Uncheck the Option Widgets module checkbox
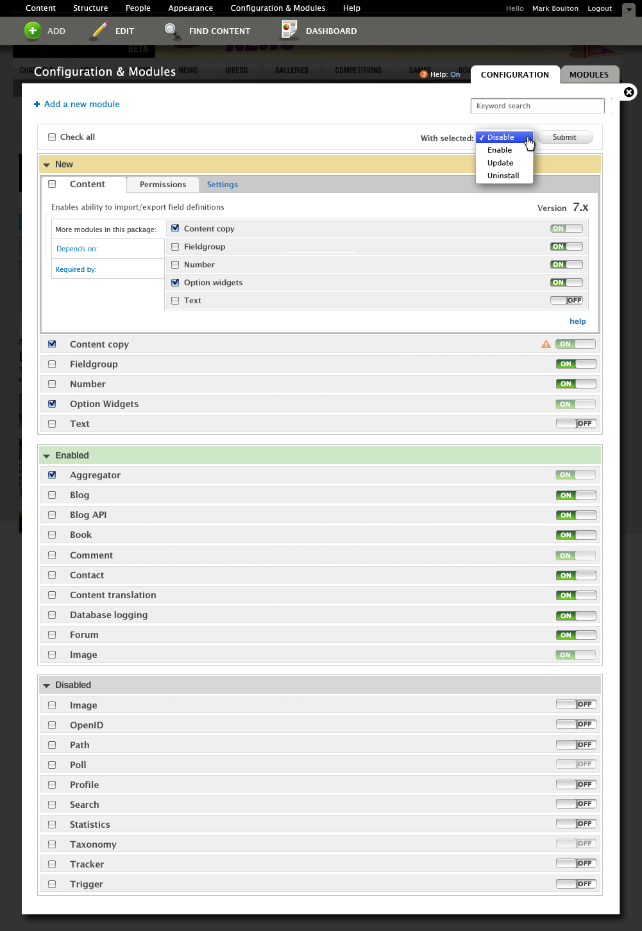 click(x=52, y=404)
